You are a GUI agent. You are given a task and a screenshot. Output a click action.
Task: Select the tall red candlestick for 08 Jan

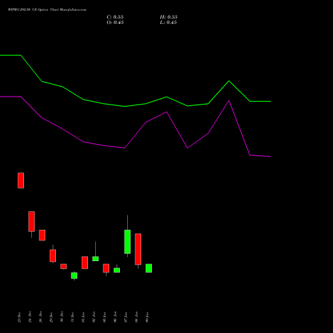tap(138, 249)
